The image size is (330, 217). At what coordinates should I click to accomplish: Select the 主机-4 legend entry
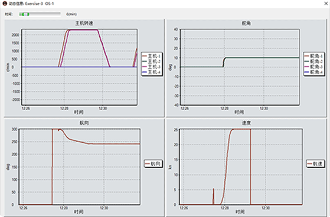pos(151,72)
